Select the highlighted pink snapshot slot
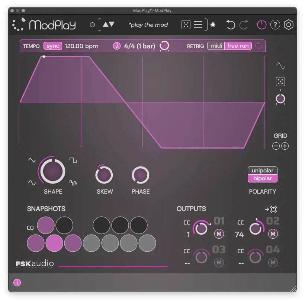 coord(54,243)
